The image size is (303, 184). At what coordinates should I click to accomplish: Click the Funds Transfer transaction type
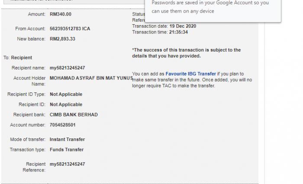click(x=67, y=150)
